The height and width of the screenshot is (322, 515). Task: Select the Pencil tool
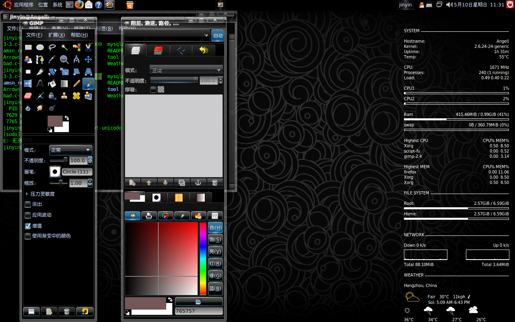76,84
